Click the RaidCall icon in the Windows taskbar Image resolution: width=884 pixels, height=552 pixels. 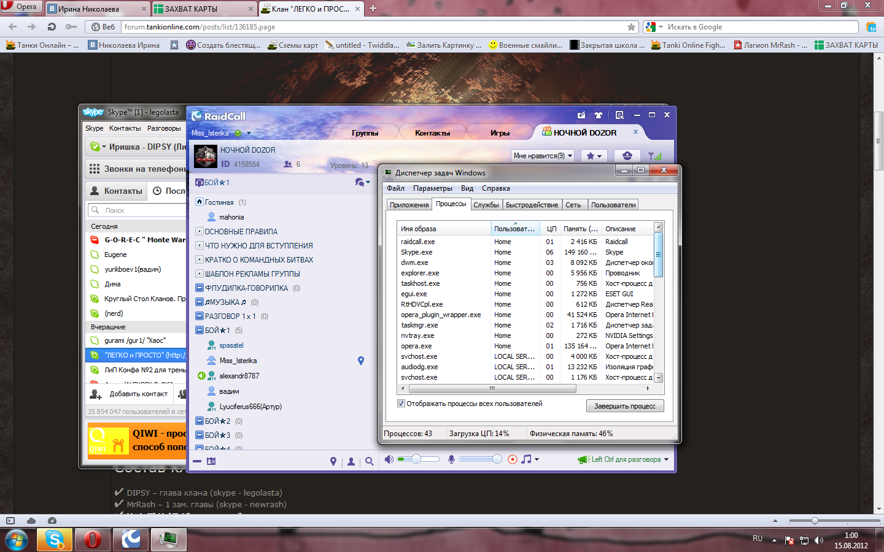pyautogui.click(x=130, y=540)
